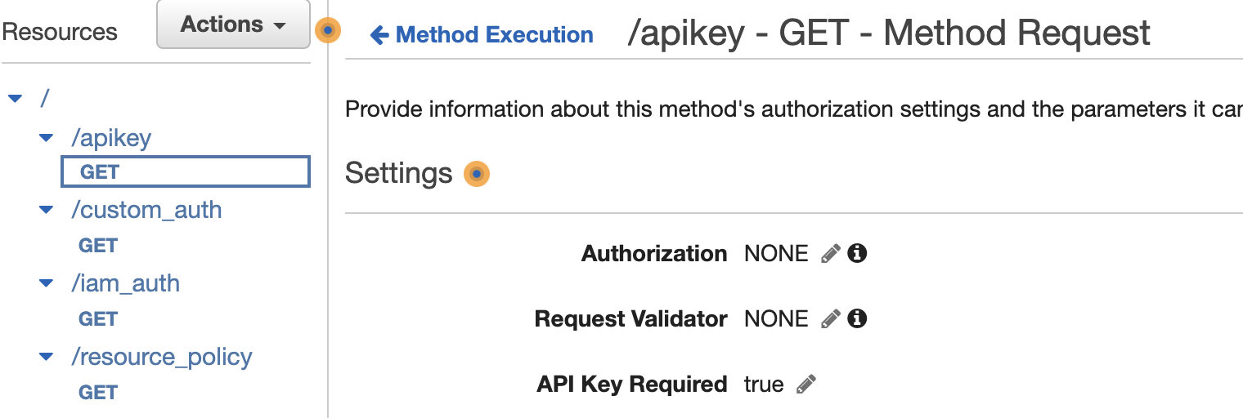Viewport: 1243px width, 418px height.
Task: Select GET method under /iam_auth
Action: tap(98, 319)
